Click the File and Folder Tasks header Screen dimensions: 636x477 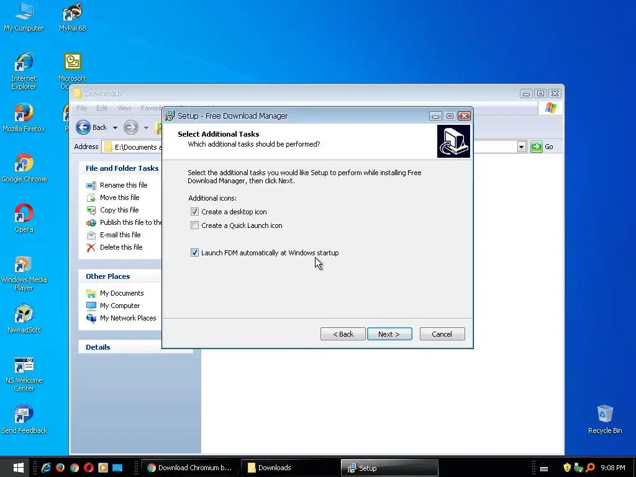tap(120, 168)
